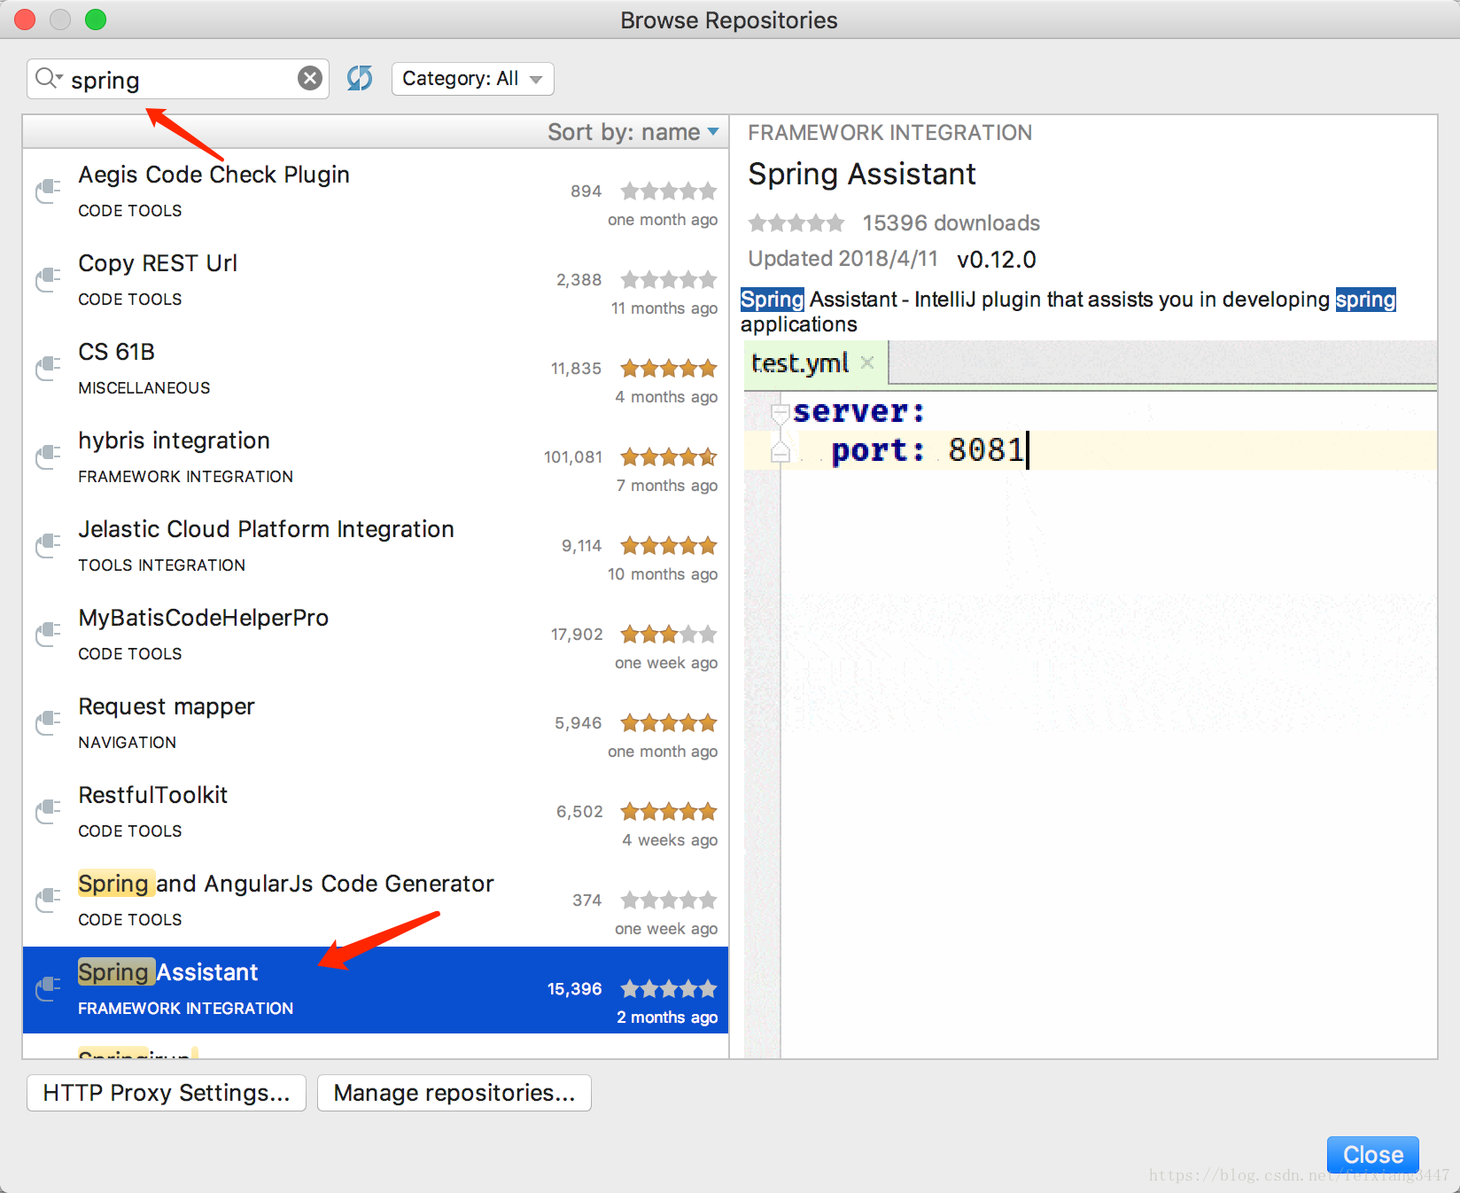Click the refresh repositories icon
This screenshot has width=1460, height=1193.
[x=360, y=79]
